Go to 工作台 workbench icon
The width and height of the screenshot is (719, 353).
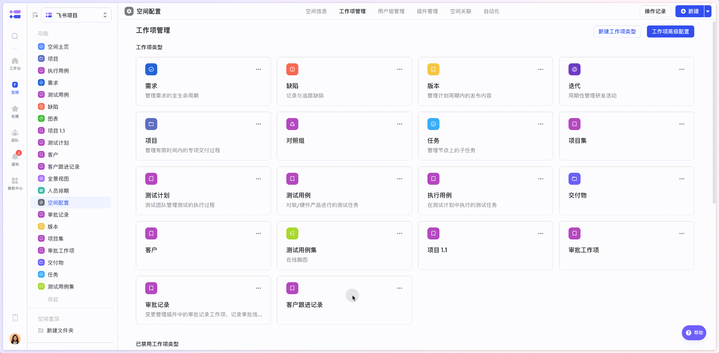(x=15, y=64)
